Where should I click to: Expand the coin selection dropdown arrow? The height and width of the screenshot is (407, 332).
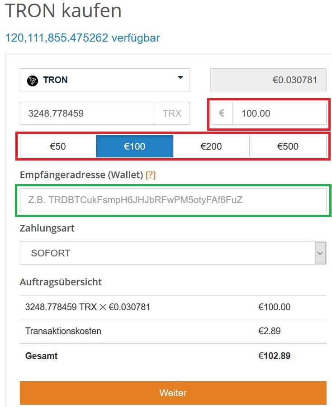coord(180,77)
